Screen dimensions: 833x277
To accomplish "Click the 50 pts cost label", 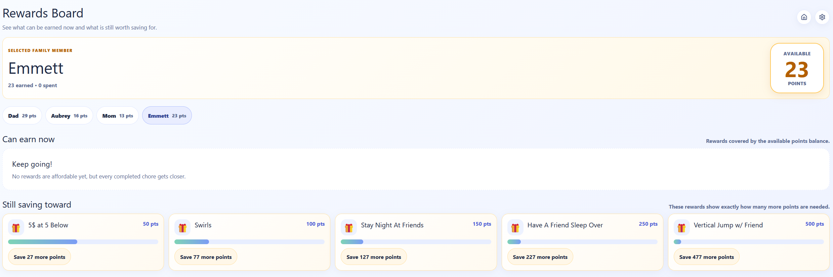I will pos(151,224).
